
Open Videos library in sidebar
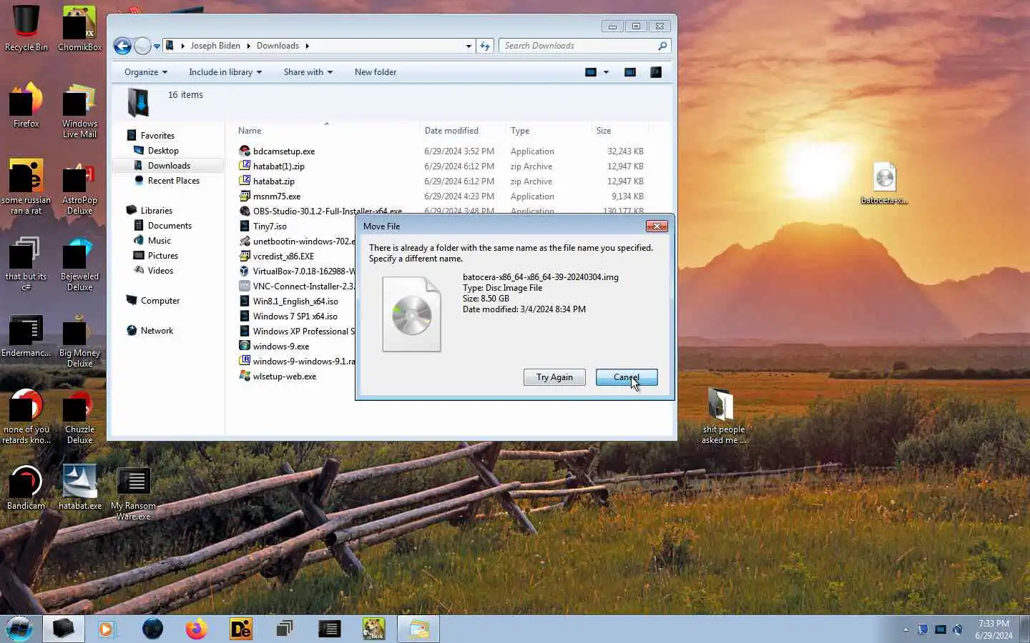point(160,271)
